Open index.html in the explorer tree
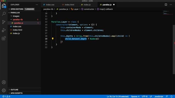 tap(17, 30)
